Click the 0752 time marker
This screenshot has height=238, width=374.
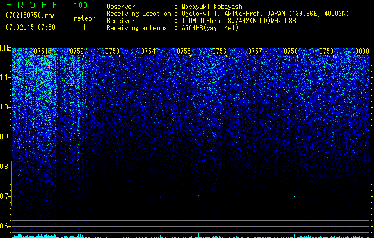(77, 51)
